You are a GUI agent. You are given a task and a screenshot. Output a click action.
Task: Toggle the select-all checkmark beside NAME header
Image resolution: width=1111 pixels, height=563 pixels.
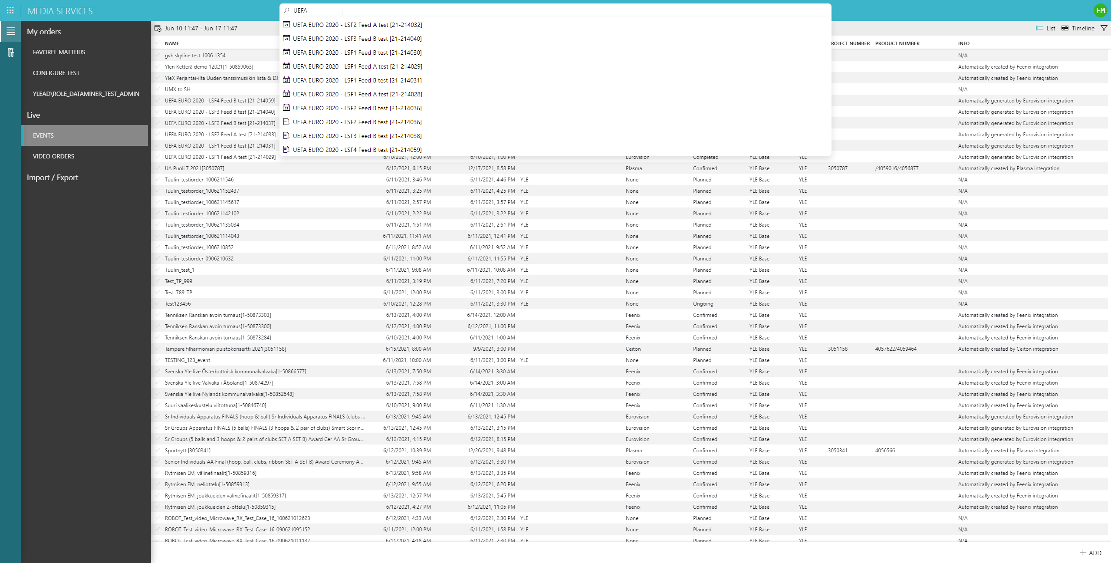click(158, 43)
